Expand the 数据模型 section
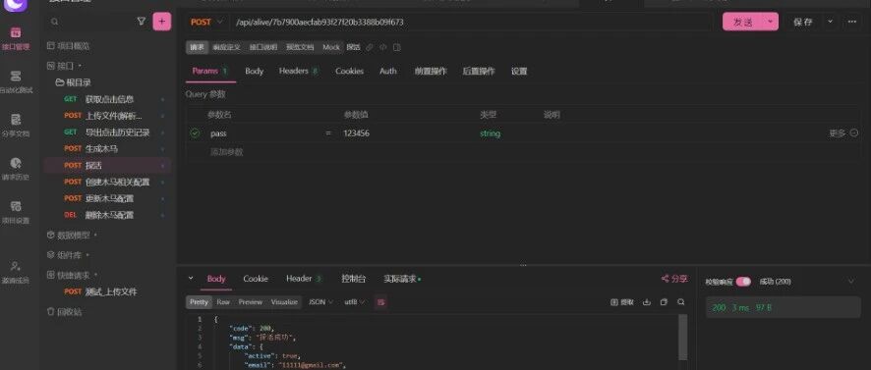This screenshot has width=871, height=370. pyautogui.click(x=72, y=236)
